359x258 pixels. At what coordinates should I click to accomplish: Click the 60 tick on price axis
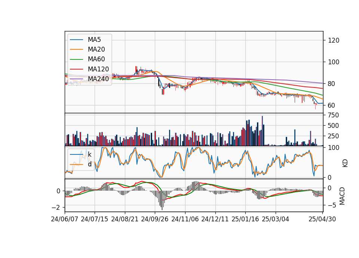pos(332,105)
